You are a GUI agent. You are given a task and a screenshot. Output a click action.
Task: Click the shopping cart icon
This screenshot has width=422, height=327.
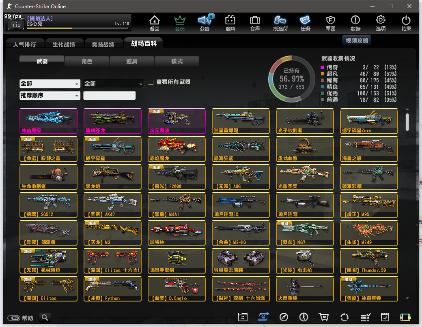324,317
